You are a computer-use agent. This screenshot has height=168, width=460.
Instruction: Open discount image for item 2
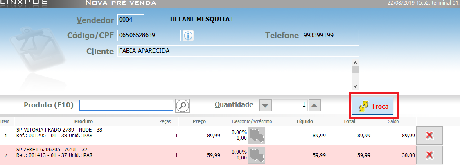(x=254, y=155)
